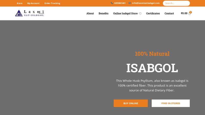
Task: Open Order Tracking link
Action: [x=52, y=3]
